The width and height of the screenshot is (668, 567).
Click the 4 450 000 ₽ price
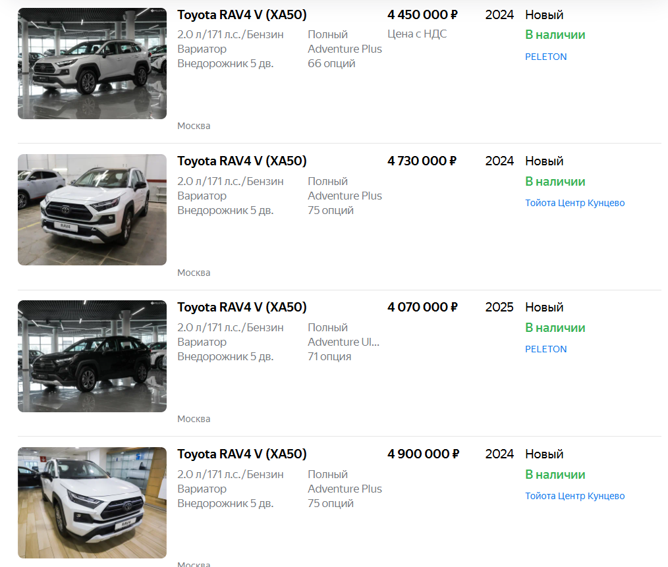point(422,15)
